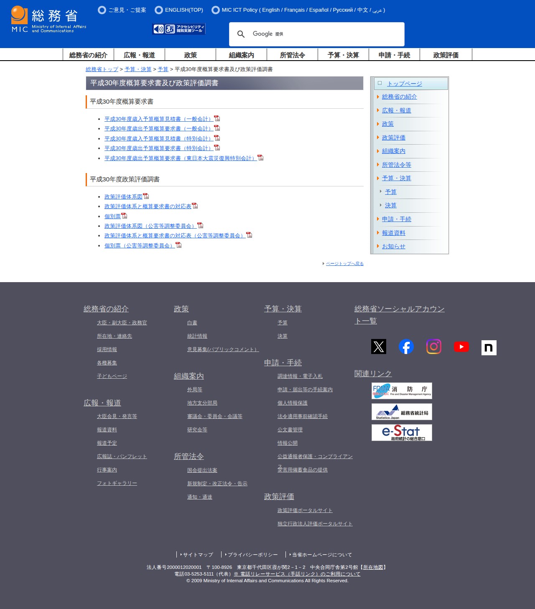Open the accessibility reading support tool
Image resolution: width=535 pixels, height=609 pixels.
coord(179,29)
